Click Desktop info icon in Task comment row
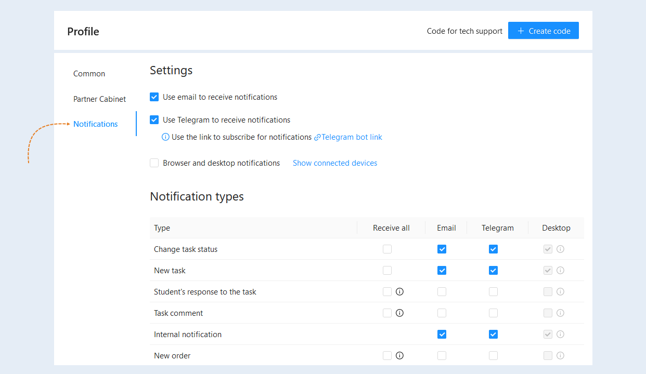Image resolution: width=646 pixels, height=374 pixels. (x=560, y=313)
